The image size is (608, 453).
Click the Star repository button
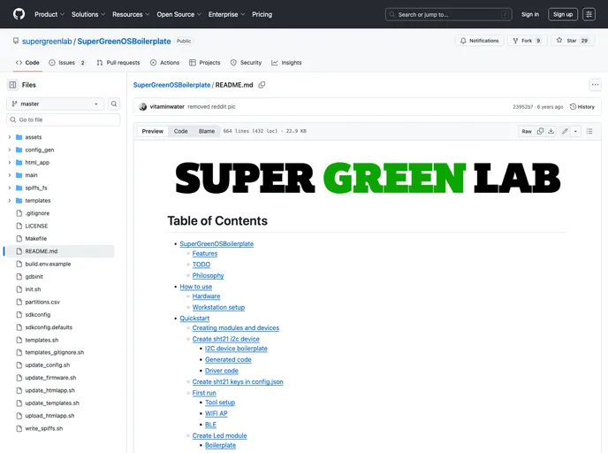pos(573,41)
